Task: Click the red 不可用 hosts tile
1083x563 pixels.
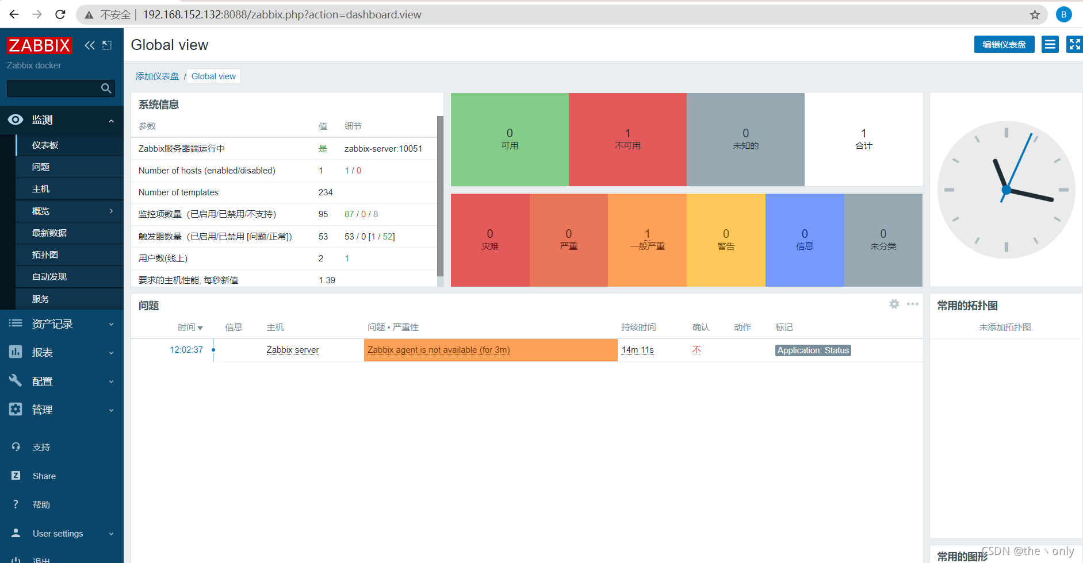Action: pos(627,140)
